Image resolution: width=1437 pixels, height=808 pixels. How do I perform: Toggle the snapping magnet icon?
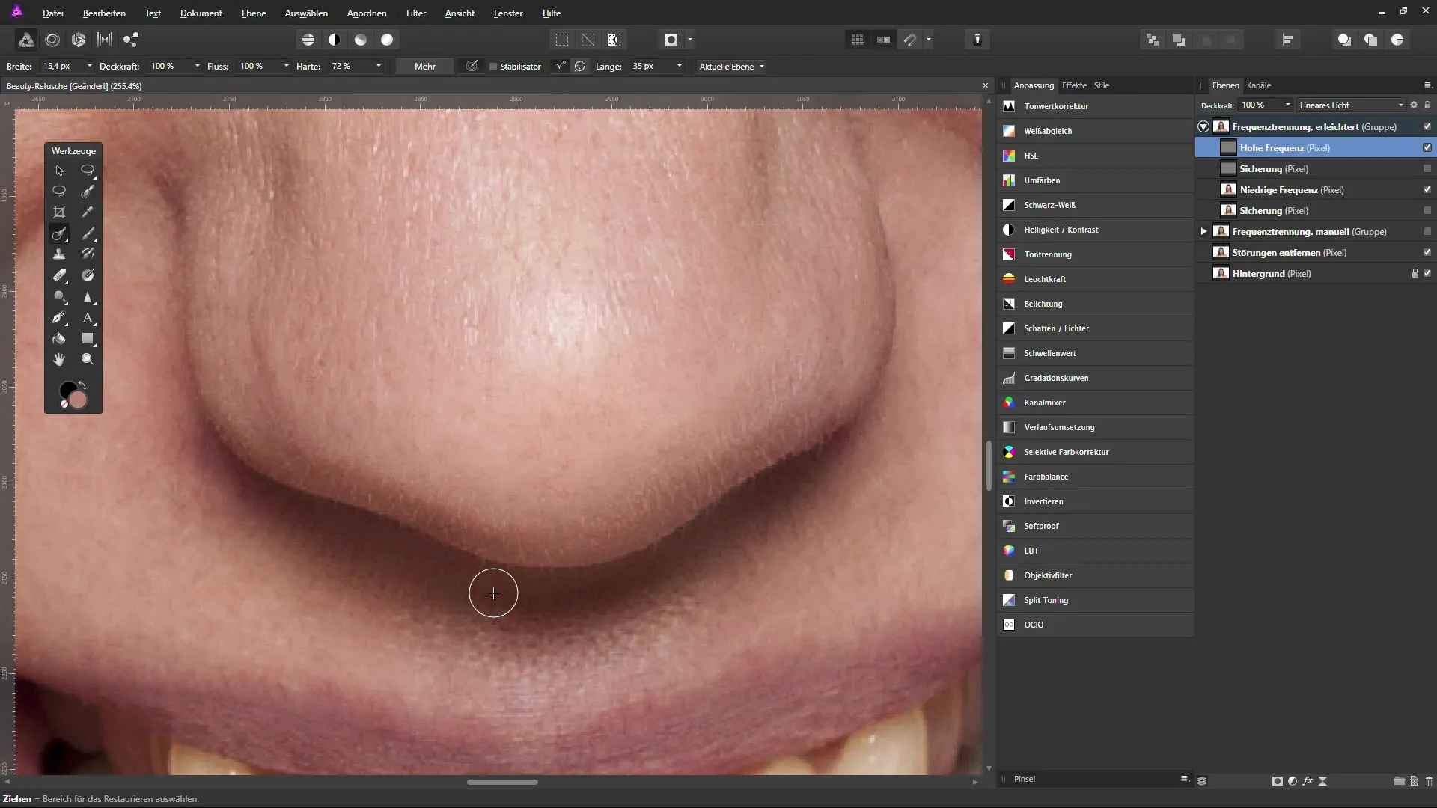point(910,40)
